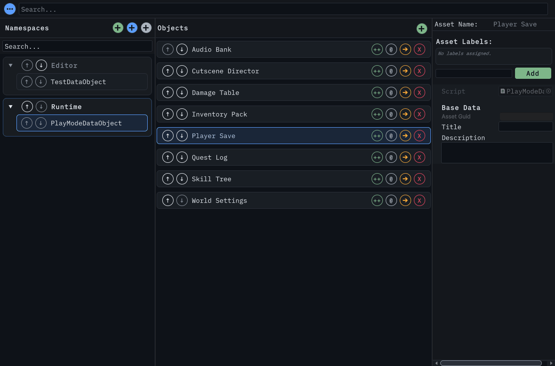Select the Quest Log object row
The height and width of the screenshot is (366, 555).
click(293, 157)
